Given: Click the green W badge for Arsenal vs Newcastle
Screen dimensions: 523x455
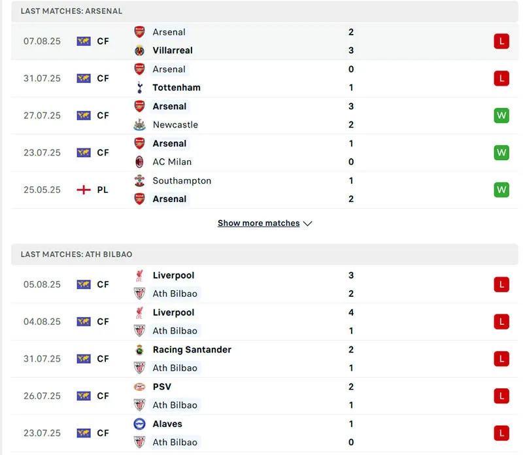Looking at the screenshot, I should click(x=501, y=115).
